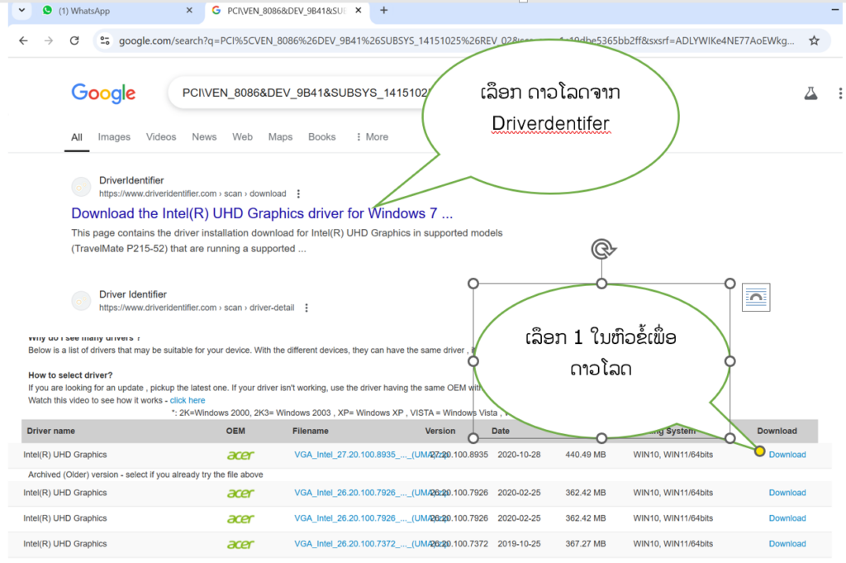Switch to the Images search tab

click(114, 136)
